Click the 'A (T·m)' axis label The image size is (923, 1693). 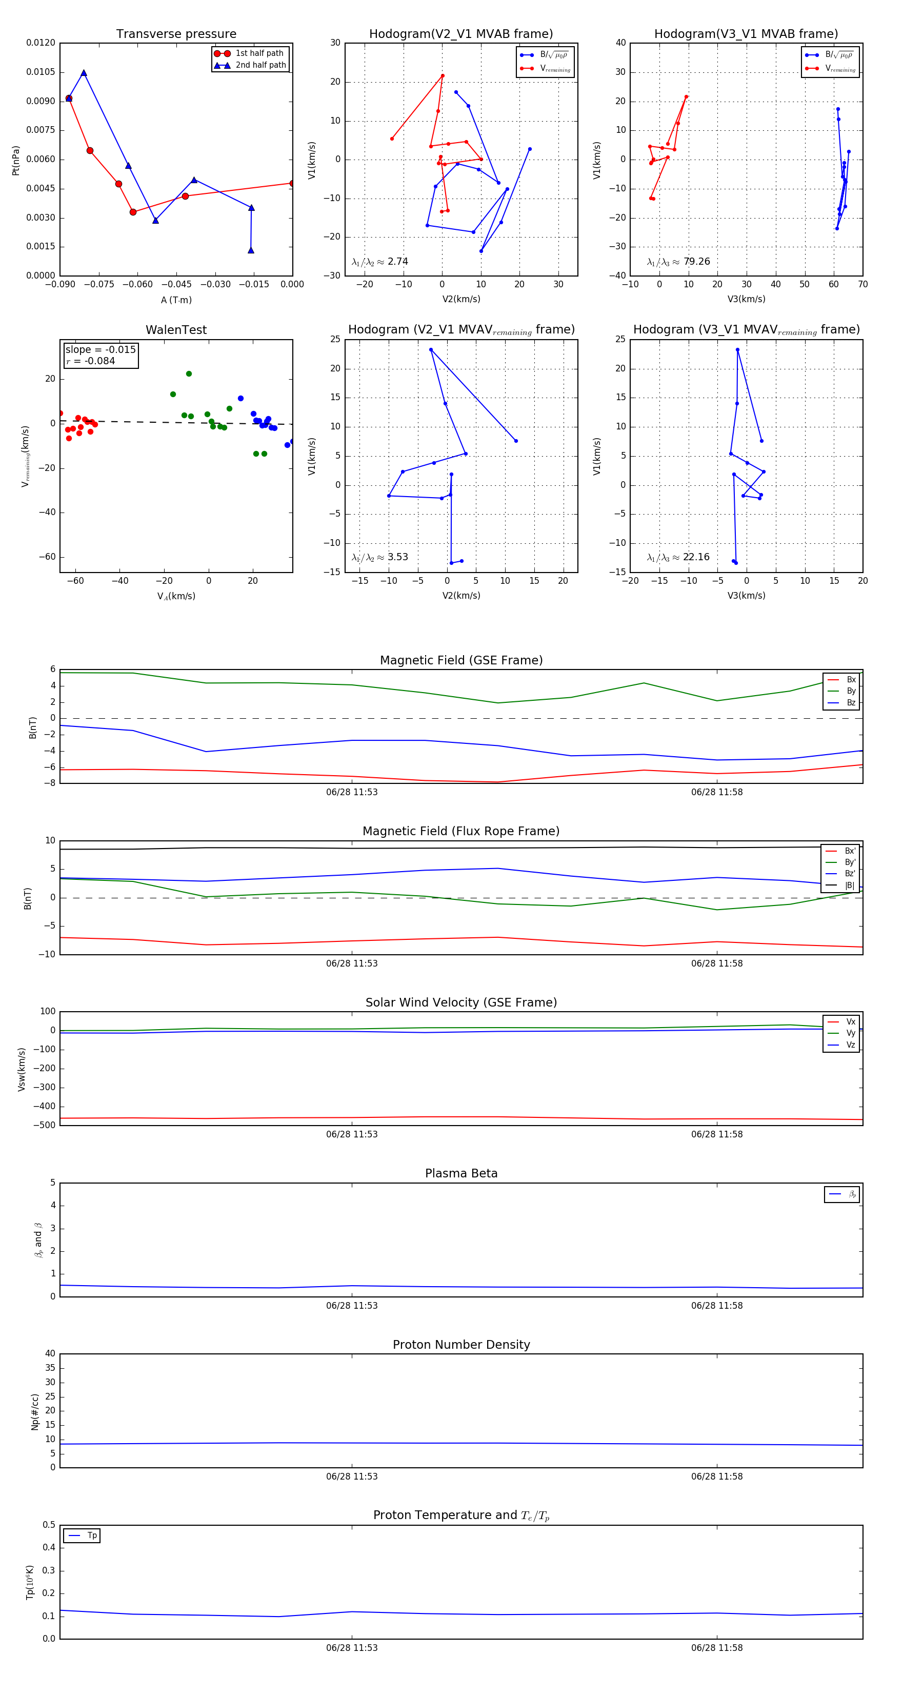[x=176, y=300]
